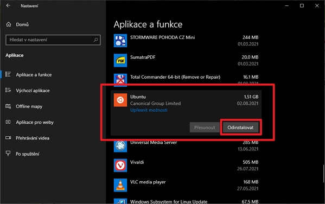Screen dimensions: 325x204
Task: Click the Domů label
Action: tap(22, 24)
